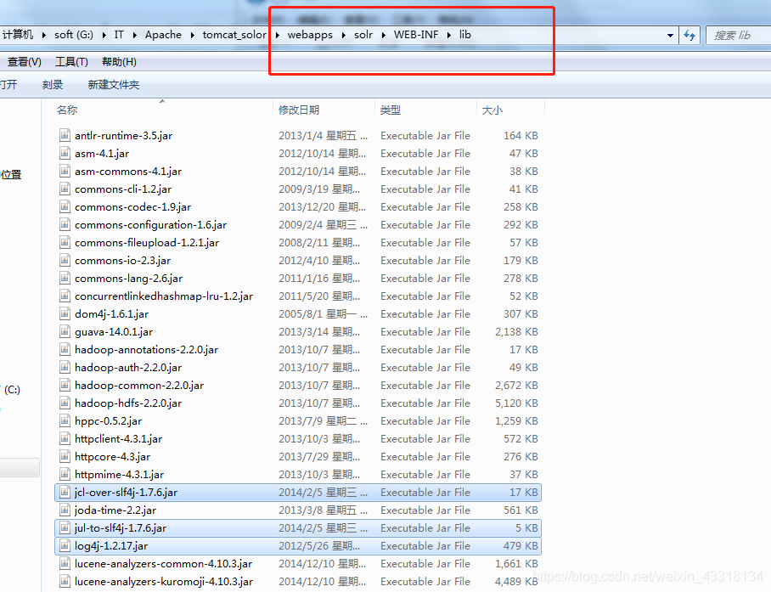771x592 pixels.
Task: Expand the arrow after Apache breadcrumb
Action: [192, 35]
